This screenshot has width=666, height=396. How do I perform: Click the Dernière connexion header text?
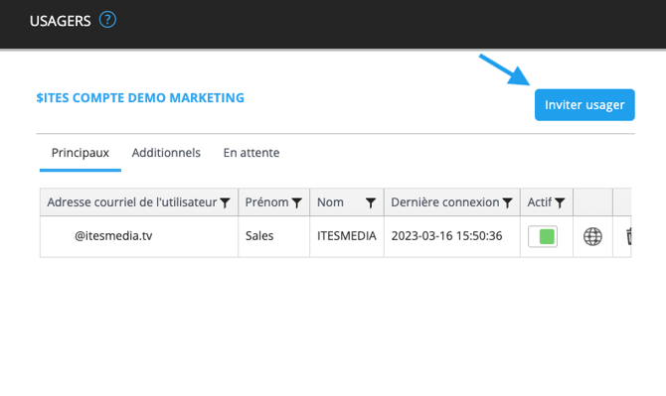pyautogui.click(x=445, y=202)
